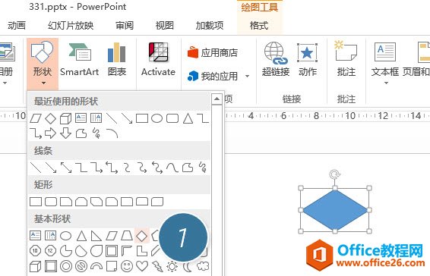Expand the 相册 album dropdown arrow
The width and height of the screenshot is (430, 276).
click(5, 83)
